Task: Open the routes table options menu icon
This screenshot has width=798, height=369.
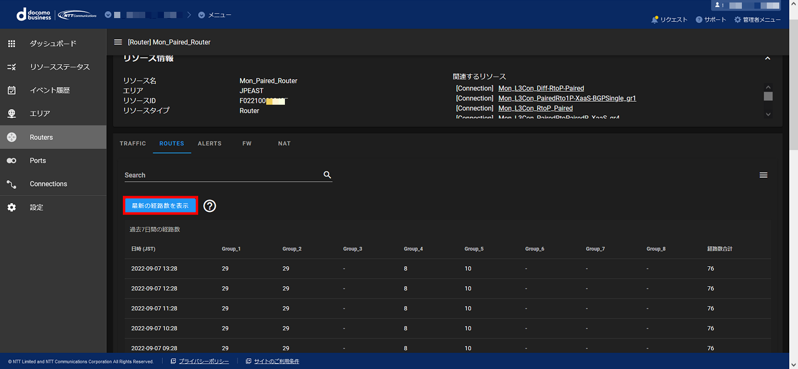Action: 763,175
